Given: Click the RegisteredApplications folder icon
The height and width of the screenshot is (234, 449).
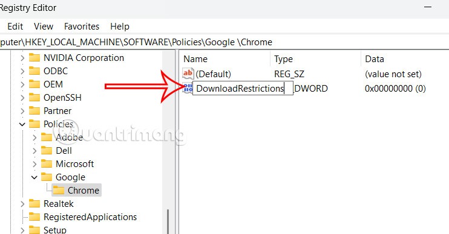Looking at the screenshot, I should pyautogui.click(x=34, y=217).
